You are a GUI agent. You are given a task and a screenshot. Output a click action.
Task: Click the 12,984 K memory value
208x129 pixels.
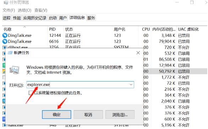point(167,65)
